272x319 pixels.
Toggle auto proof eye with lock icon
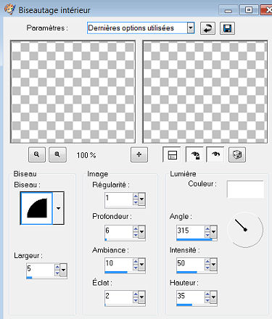point(195,154)
